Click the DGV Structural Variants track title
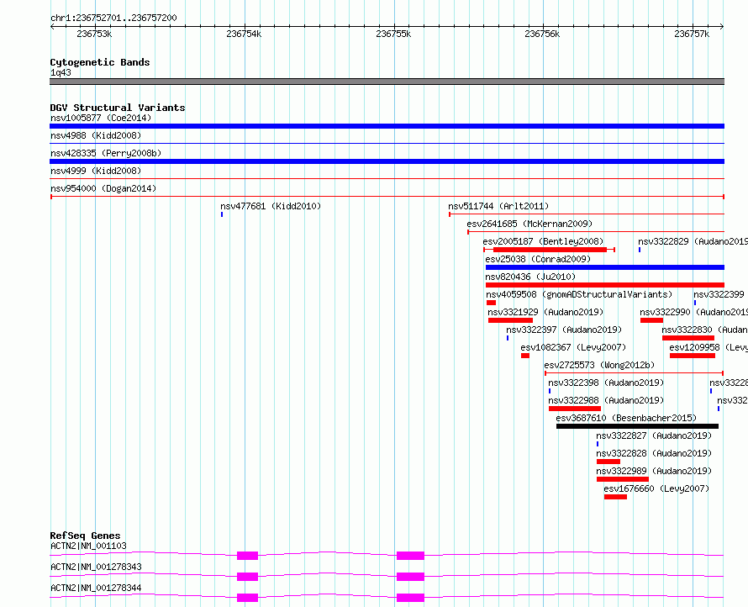Screen dimensions: 748x607 [x=118, y=108]
